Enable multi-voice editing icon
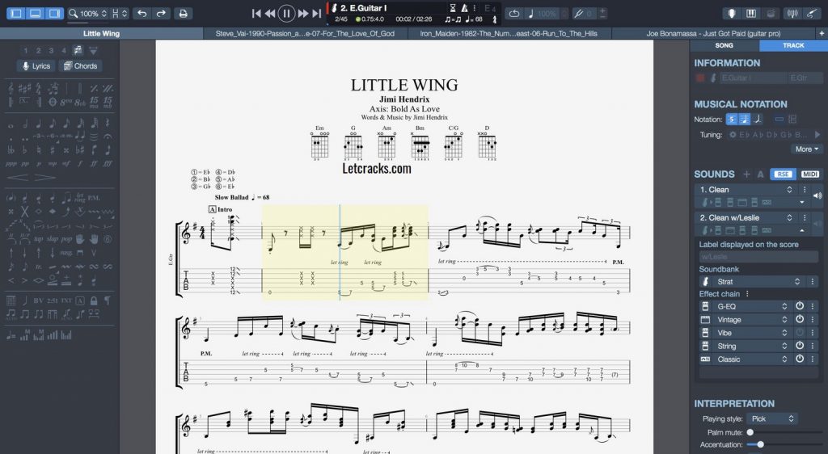Image resolution: width=828 pixels, height=454 pixels. 78,50
